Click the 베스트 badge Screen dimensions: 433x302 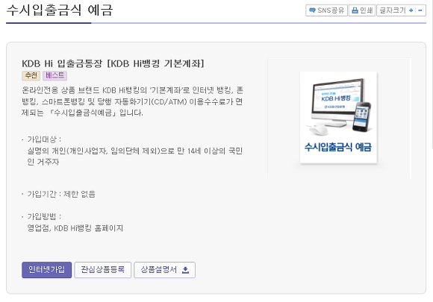click(54, 75)
